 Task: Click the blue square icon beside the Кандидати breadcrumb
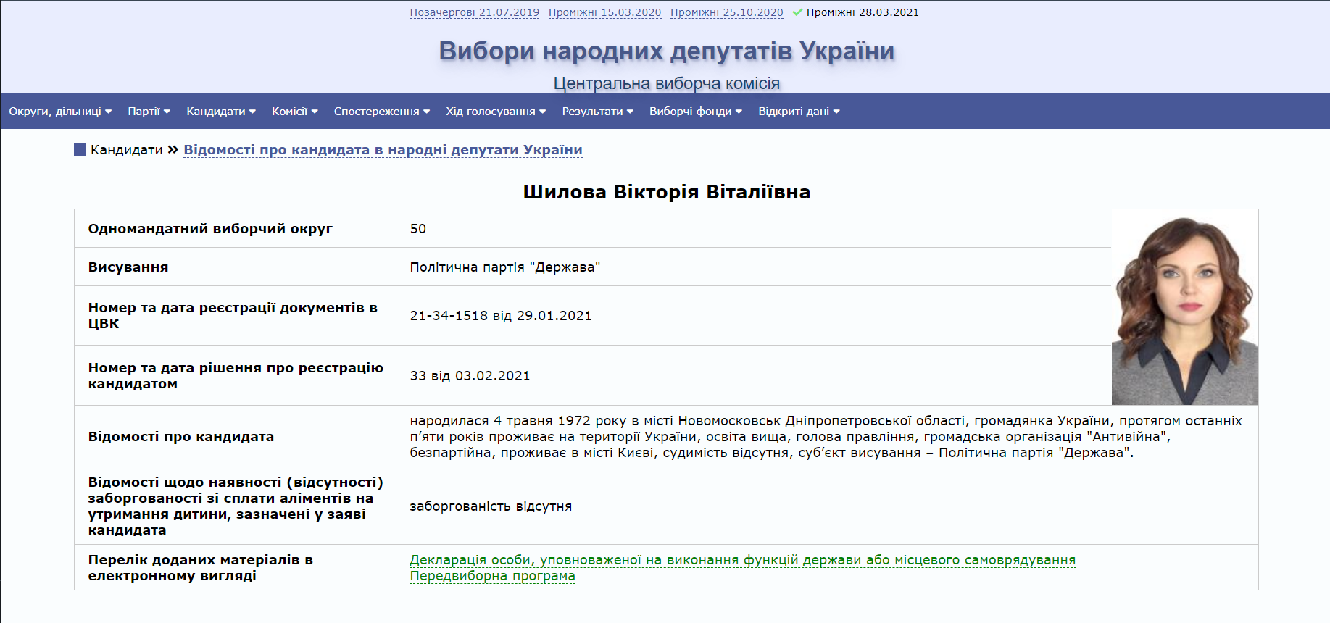[x=80, y=150]
